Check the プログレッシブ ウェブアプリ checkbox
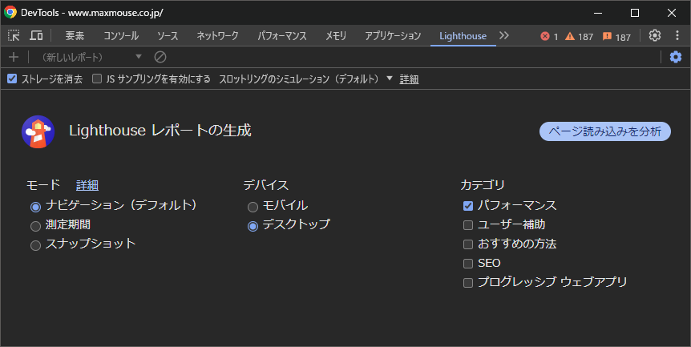This screenshot has width=691, height=347. coord(468,283)
